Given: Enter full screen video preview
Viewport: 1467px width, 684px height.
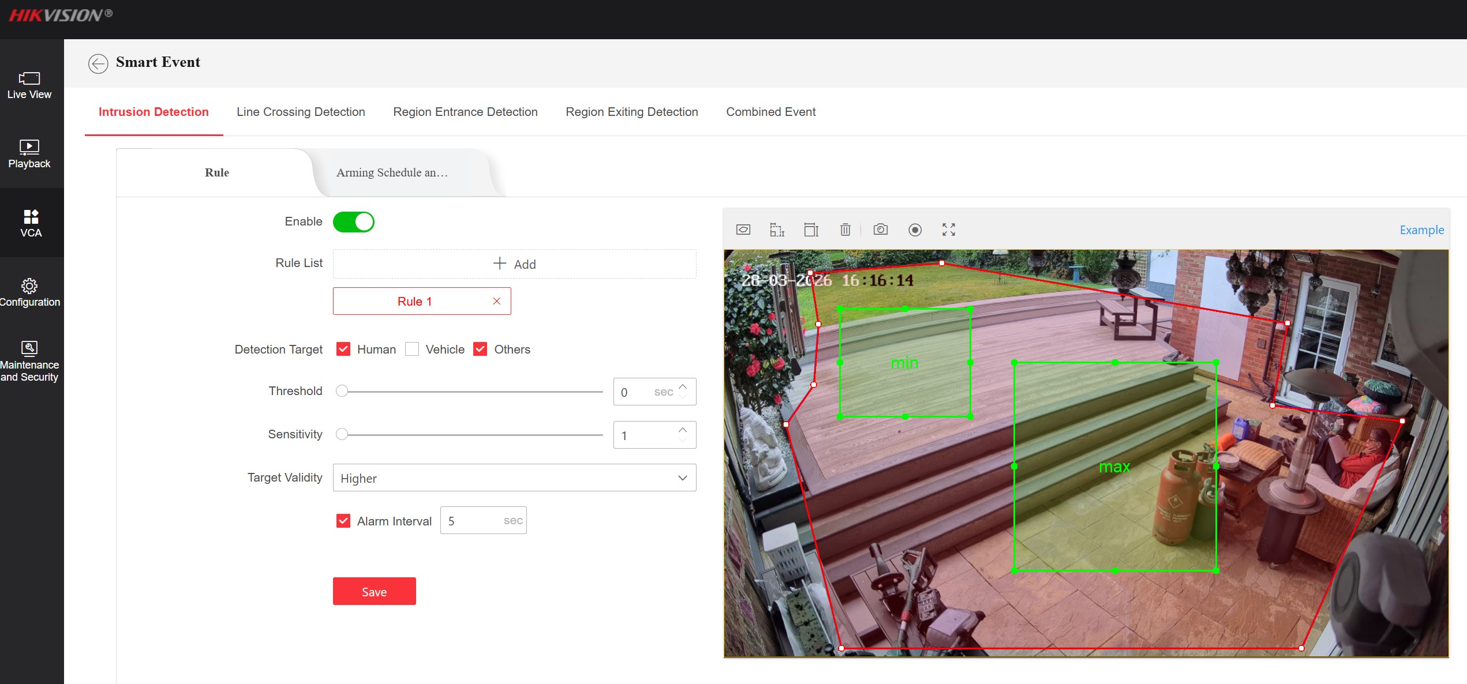Looking at the screenshot, I should [949, 230].
